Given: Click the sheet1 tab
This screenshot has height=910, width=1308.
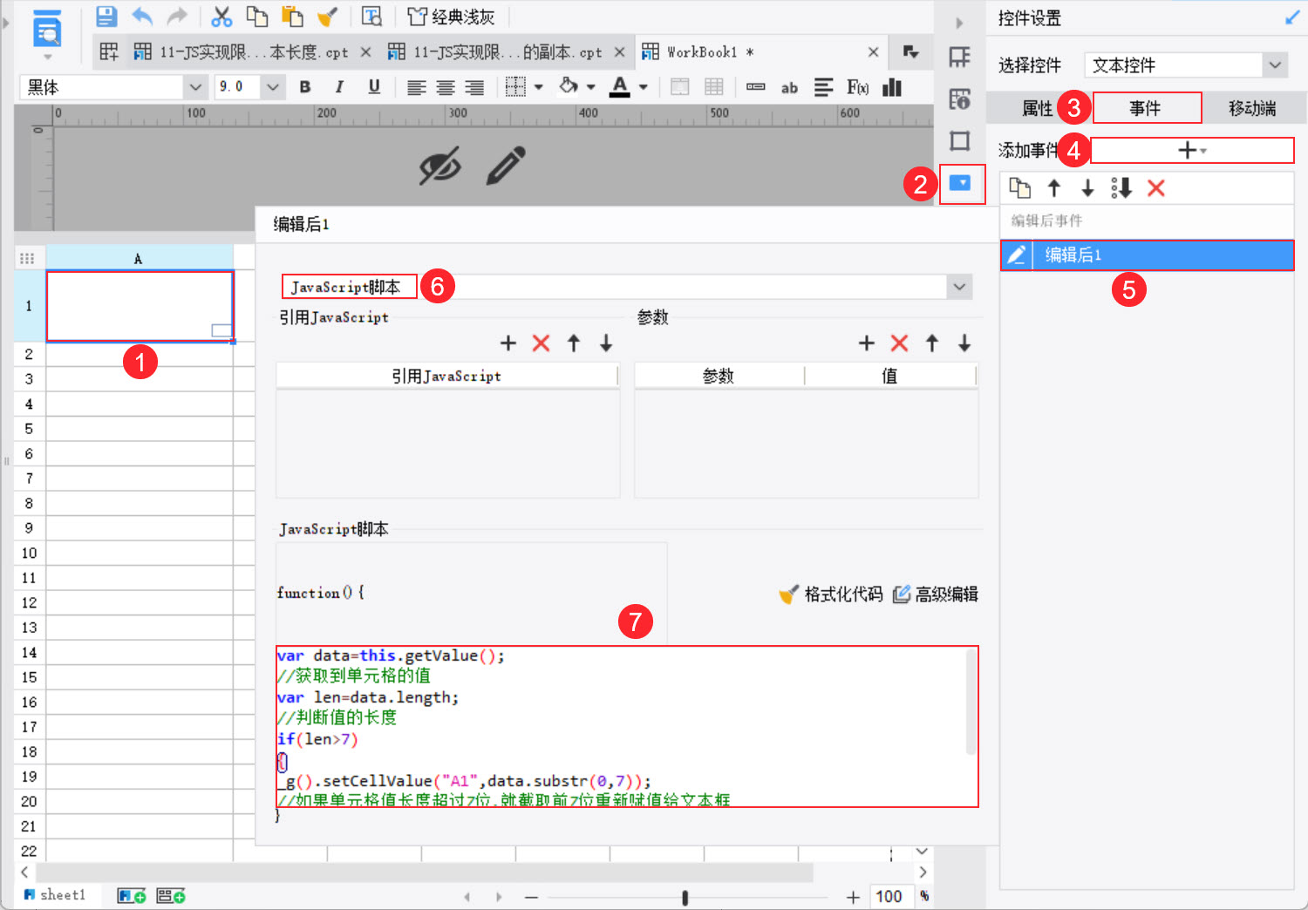Looking at the screenshot, I should [x=55, y=895].
